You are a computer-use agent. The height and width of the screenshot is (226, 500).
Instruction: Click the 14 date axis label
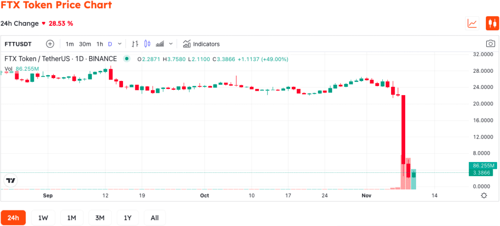434,195
